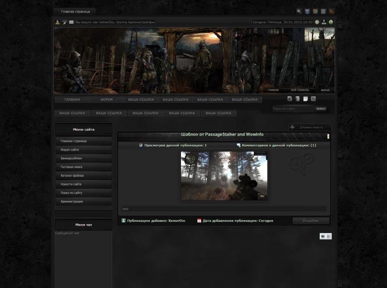
Task: Click the white notepad icon above search field
Action: (x=305, y=99)
